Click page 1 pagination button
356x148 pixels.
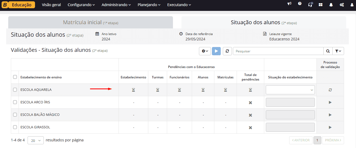pos(317,140)
